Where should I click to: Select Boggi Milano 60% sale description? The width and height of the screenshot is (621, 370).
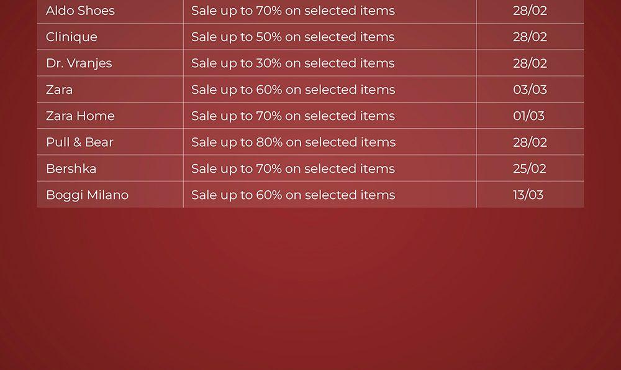(293, 195)
